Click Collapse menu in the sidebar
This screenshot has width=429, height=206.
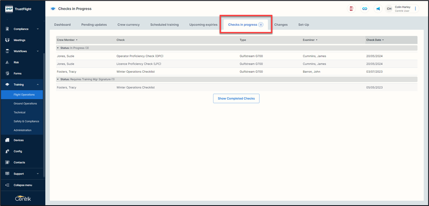pyautogui.click(x=22, y=185)
